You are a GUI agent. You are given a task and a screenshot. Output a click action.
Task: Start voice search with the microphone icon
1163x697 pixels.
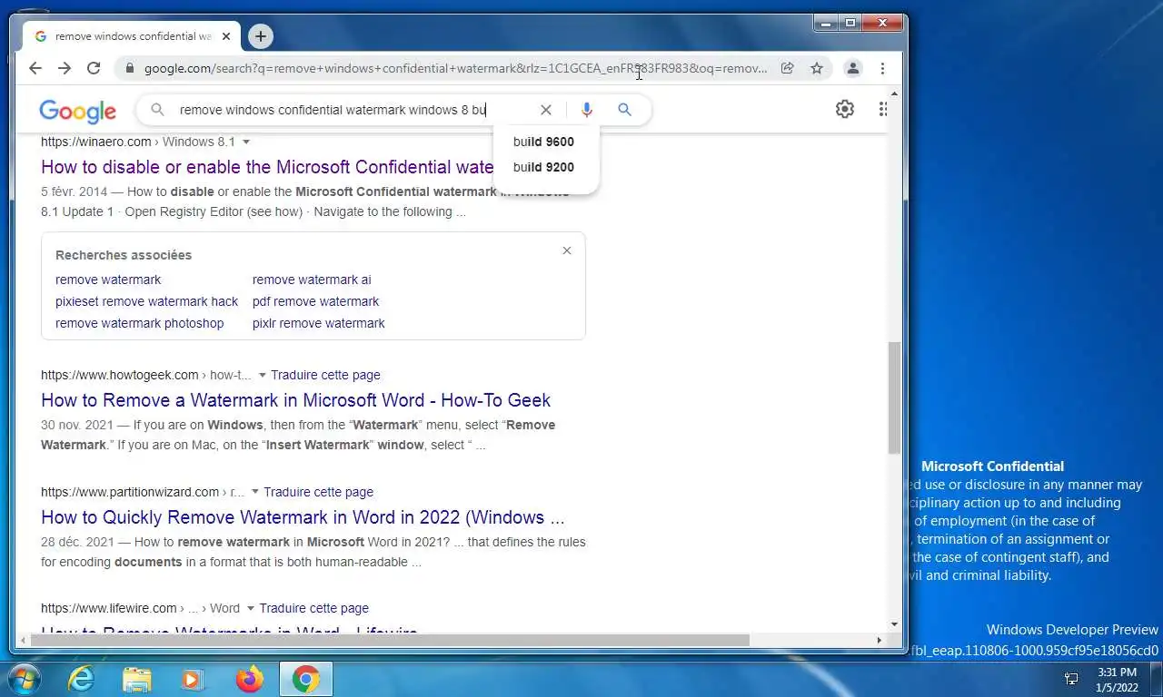pos(587,110)
